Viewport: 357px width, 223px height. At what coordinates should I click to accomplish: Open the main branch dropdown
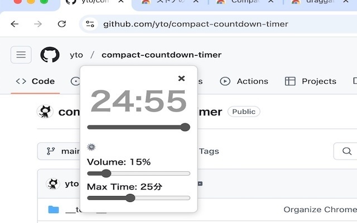click(61, 151)
